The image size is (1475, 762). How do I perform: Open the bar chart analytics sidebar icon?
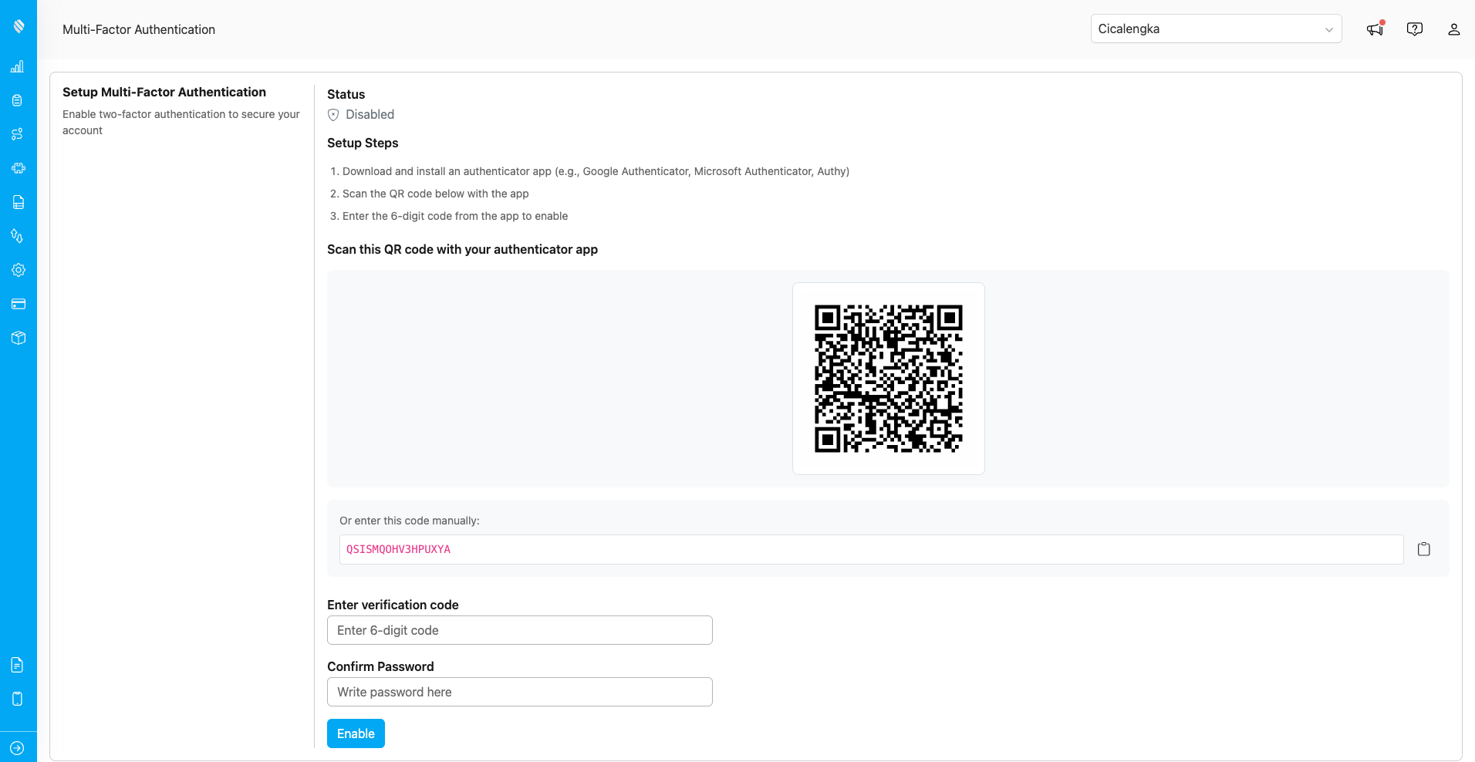click(18, 66)
